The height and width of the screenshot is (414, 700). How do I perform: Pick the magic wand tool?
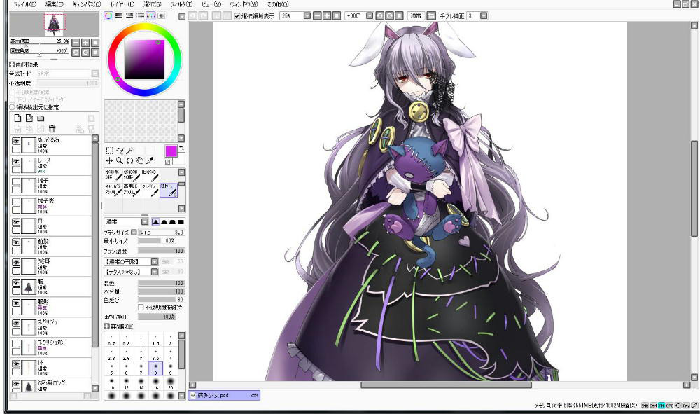(129, 150)
